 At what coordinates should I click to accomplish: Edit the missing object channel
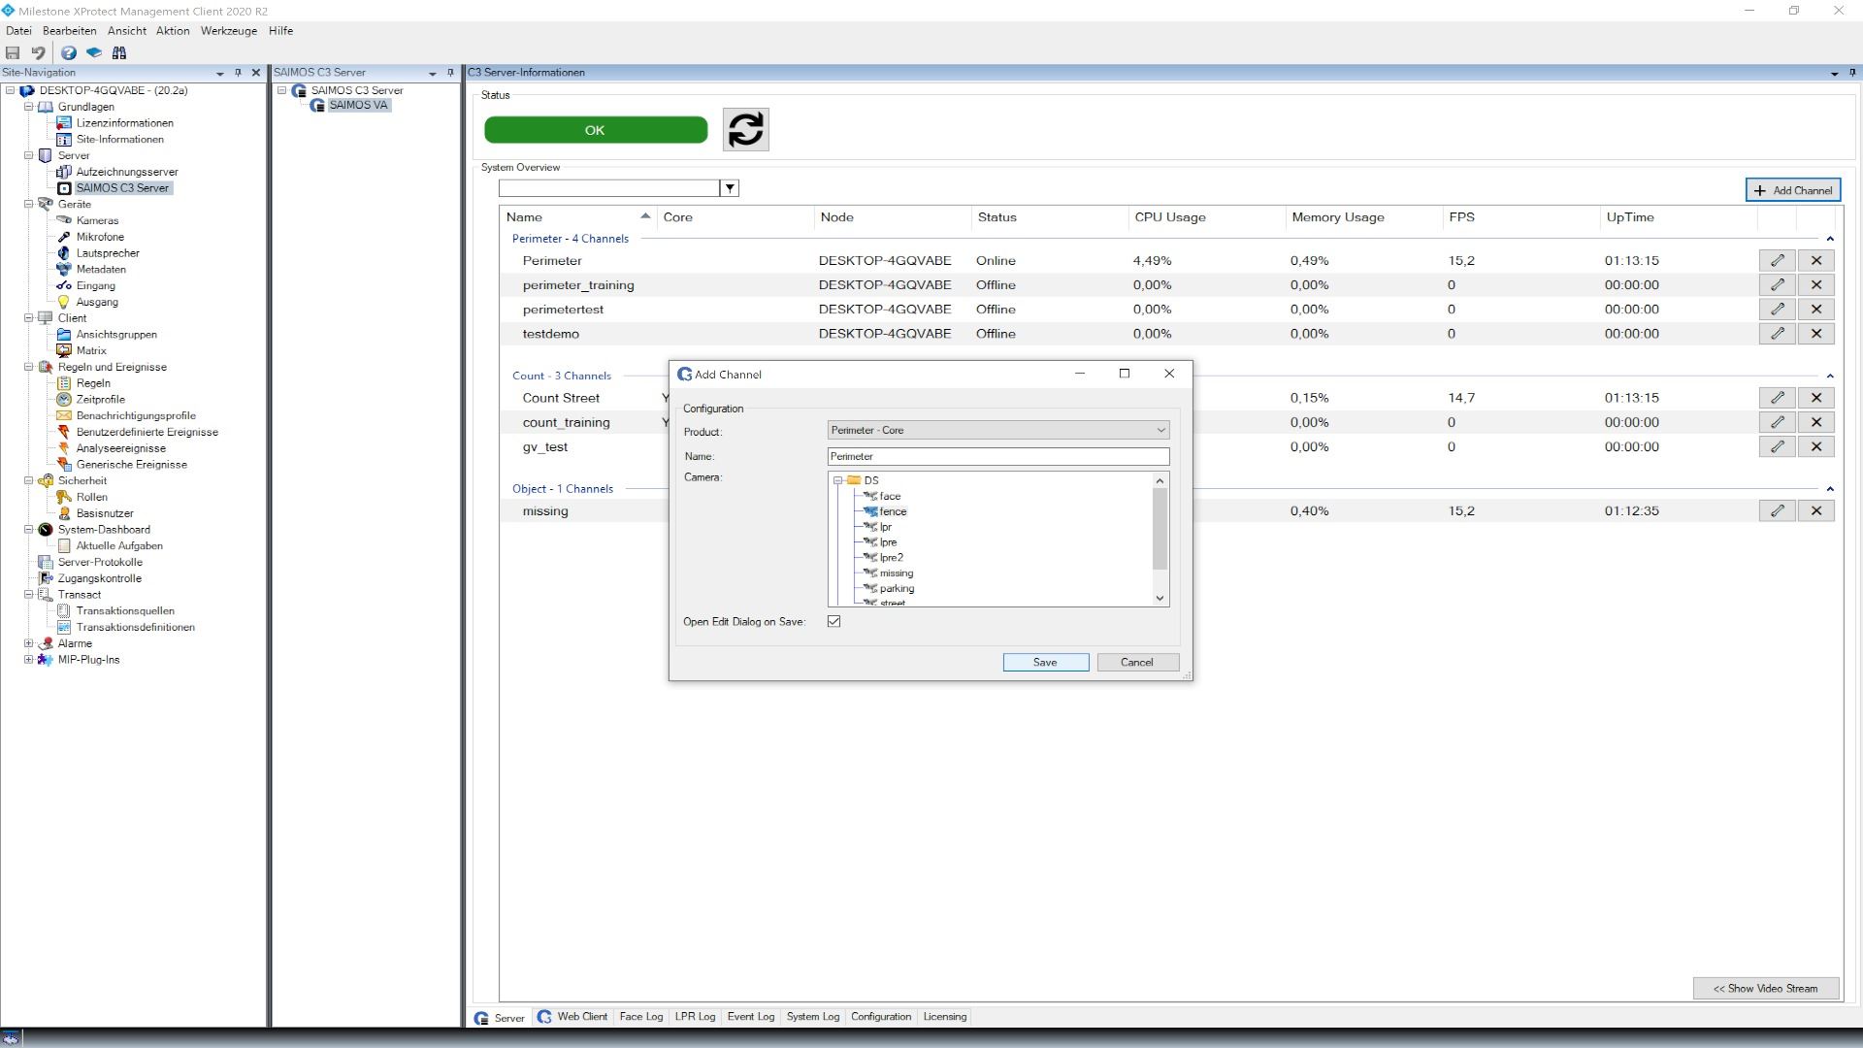(x=1777, y=511)
